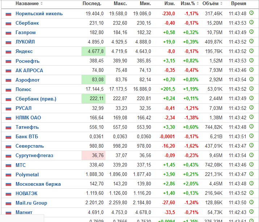Screen dimensions: 259x222
Task: Click the clock icon in Магнит row
Action: pyautogui.click(x=251, y=211)
